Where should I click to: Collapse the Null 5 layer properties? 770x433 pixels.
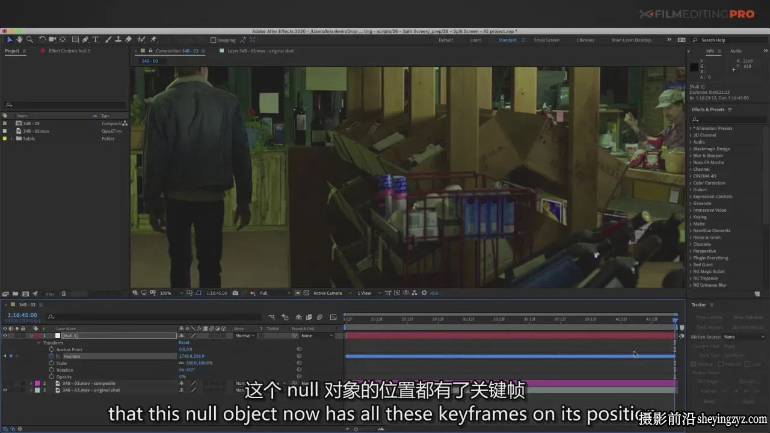[x=32, y=336]
